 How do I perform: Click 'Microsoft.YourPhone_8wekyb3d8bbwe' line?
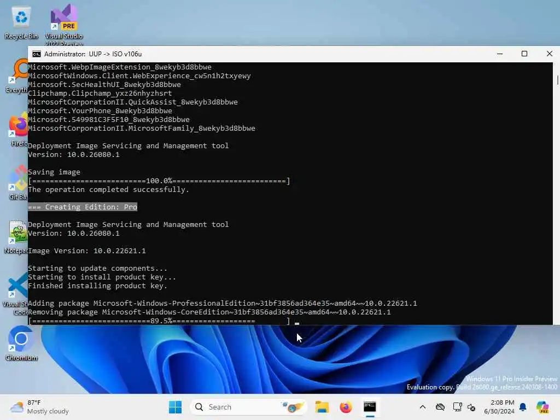coord(100,110)
